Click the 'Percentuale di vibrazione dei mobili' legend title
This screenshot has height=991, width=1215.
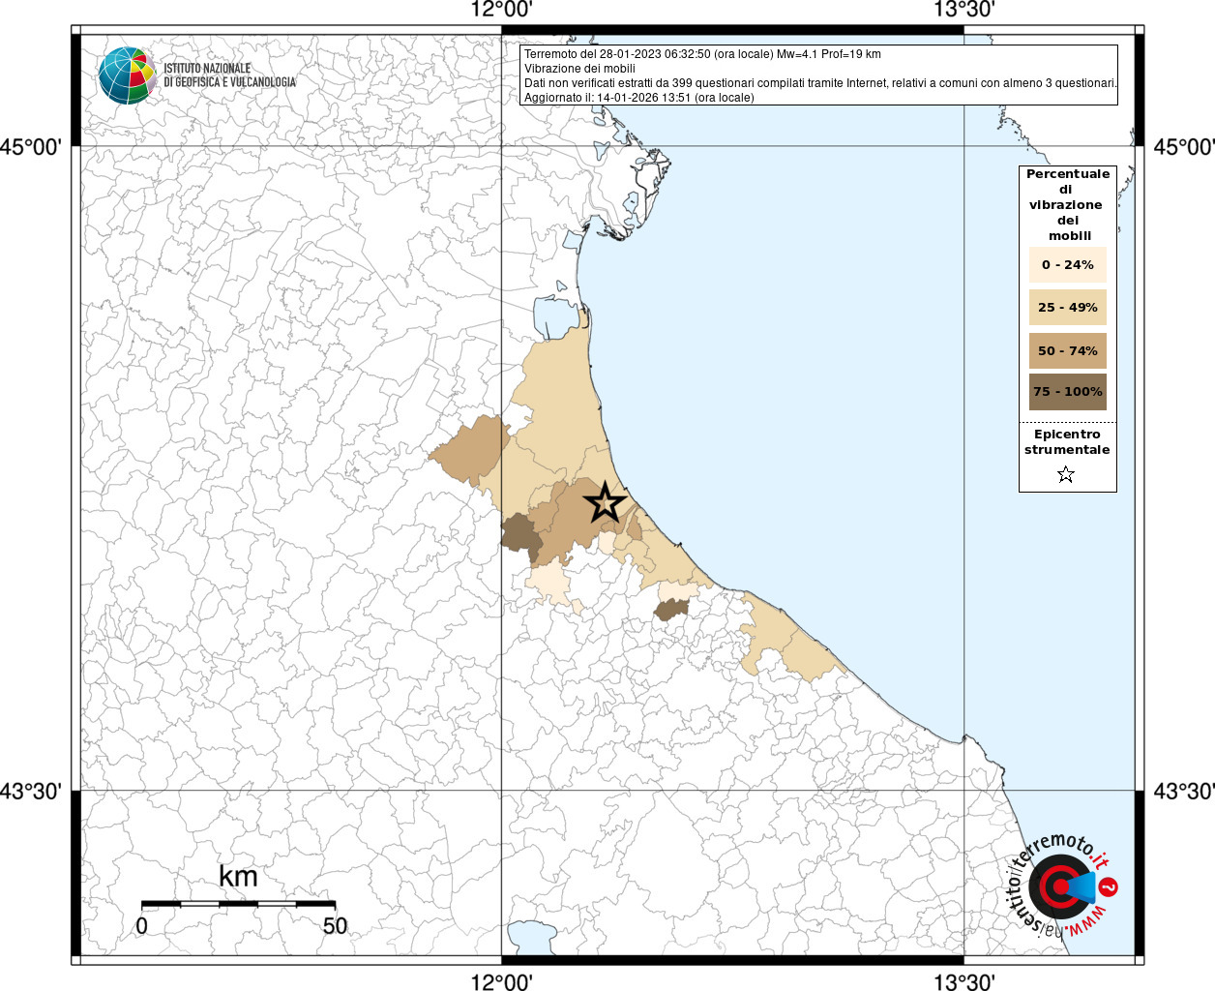[x=1067, y=204]
